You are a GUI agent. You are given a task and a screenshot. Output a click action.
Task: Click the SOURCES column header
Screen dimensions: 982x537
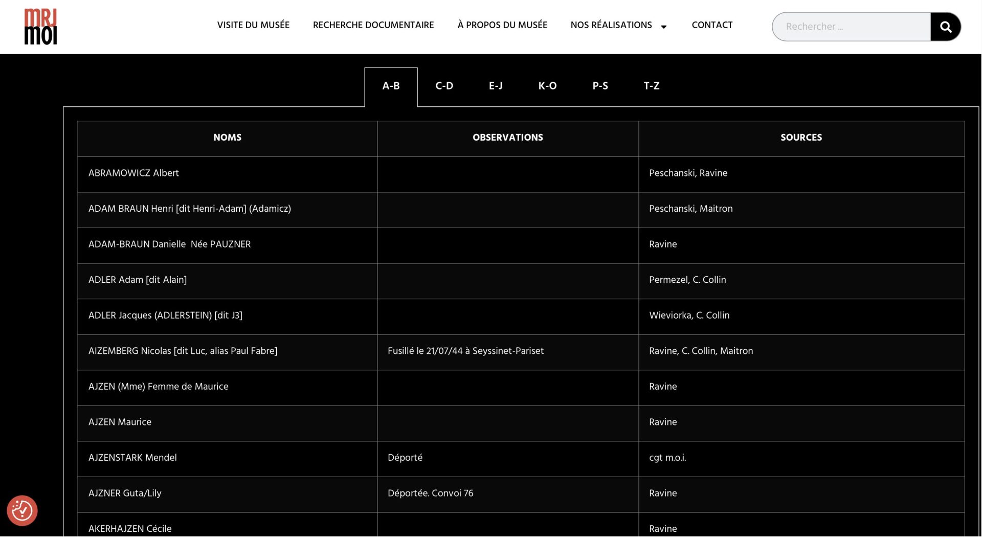(801, 138)
